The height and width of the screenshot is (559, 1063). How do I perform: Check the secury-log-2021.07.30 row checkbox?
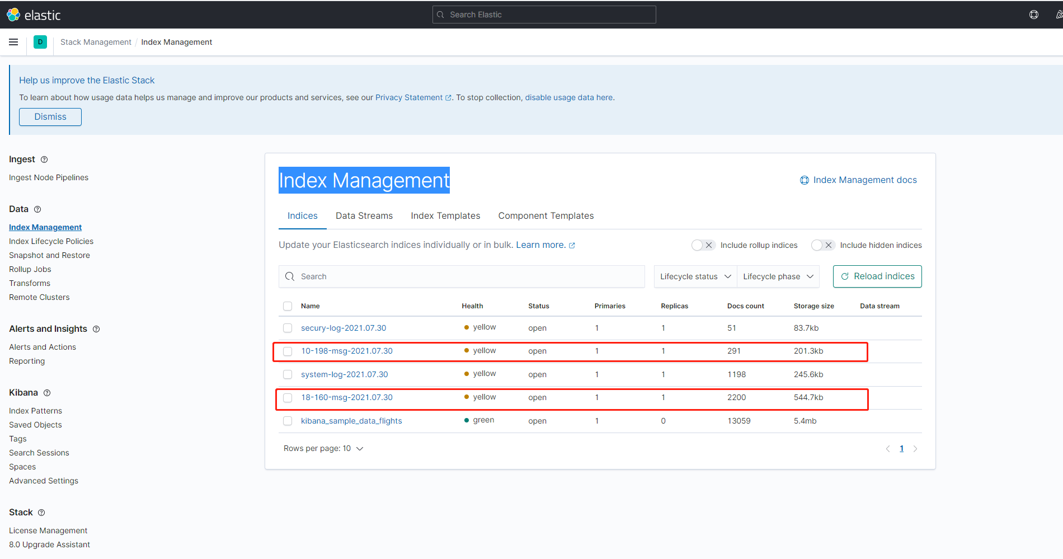coord(288,328)
